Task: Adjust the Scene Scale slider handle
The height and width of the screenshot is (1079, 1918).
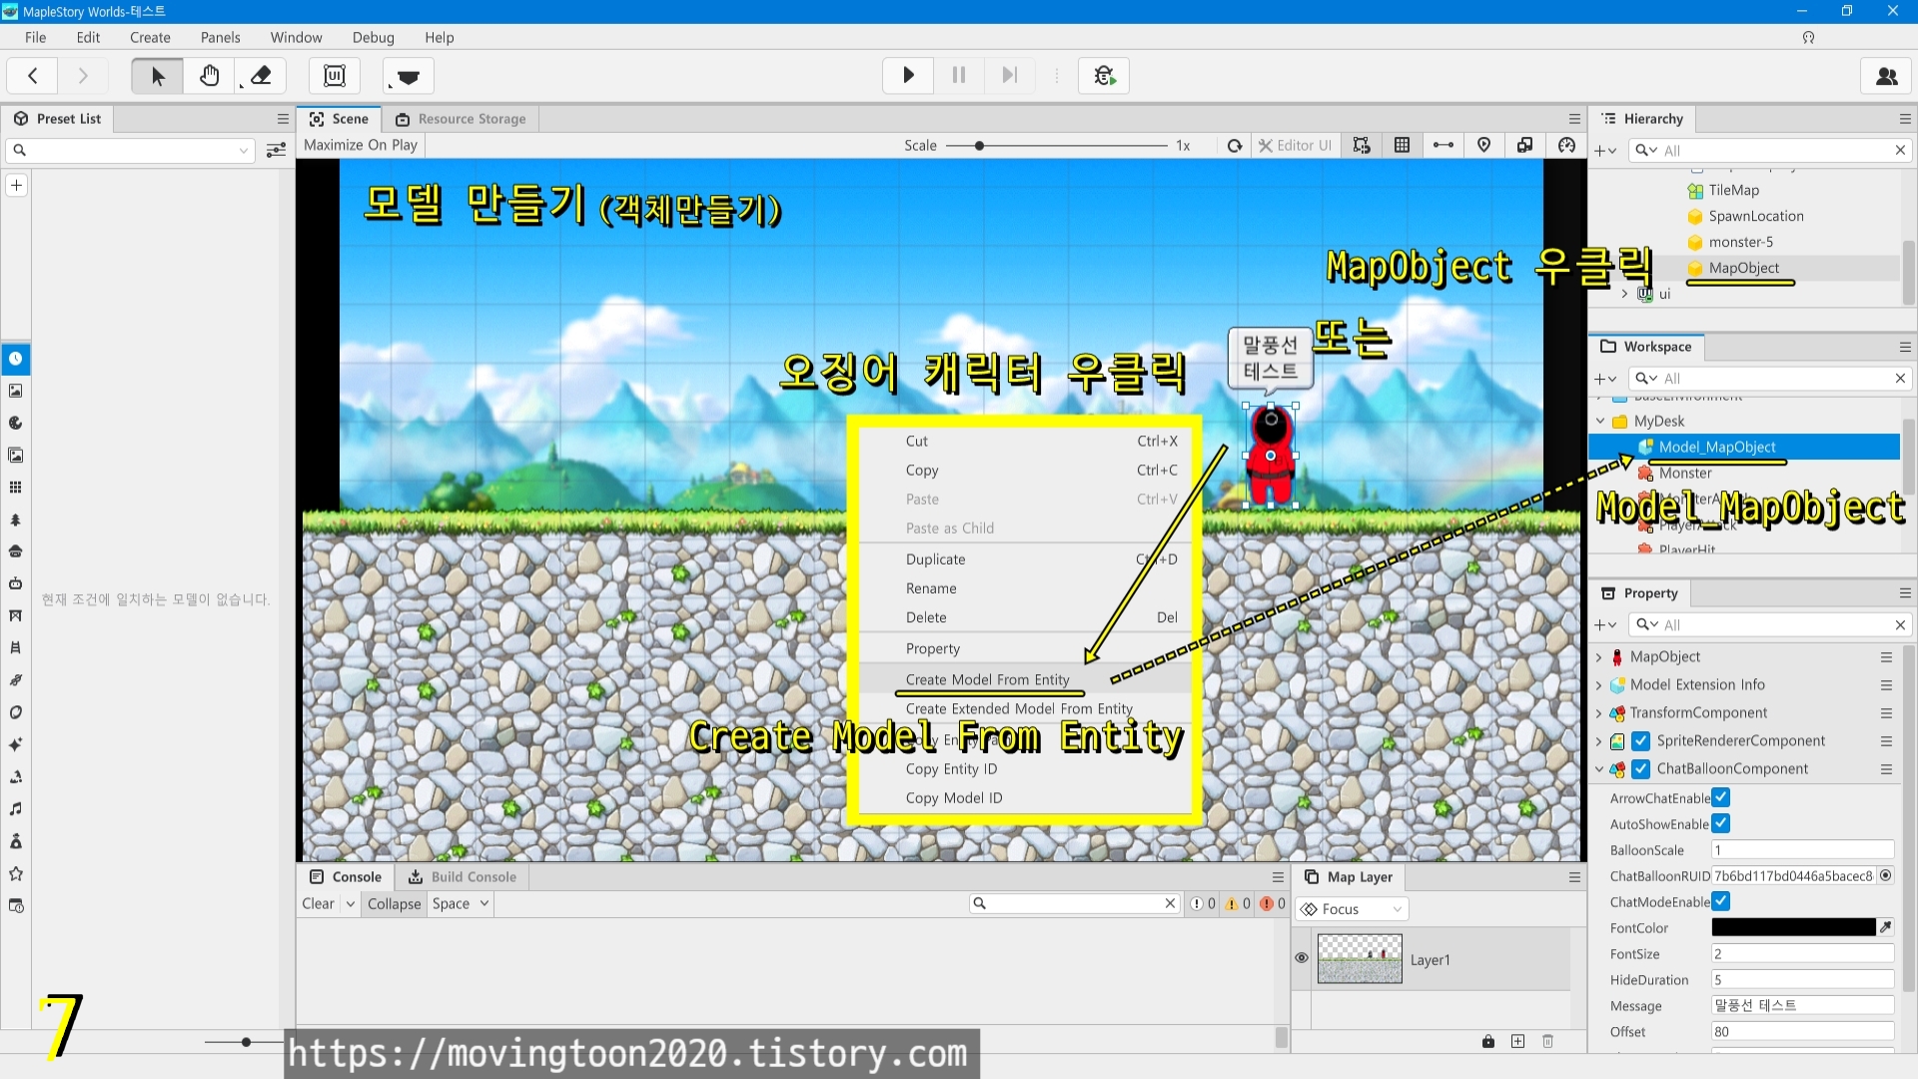Action: pos(980,146)
